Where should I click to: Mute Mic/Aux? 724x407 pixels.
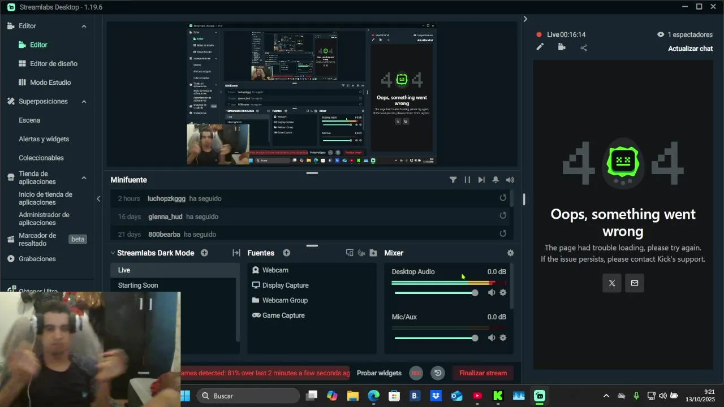click(x=492, y=338)
